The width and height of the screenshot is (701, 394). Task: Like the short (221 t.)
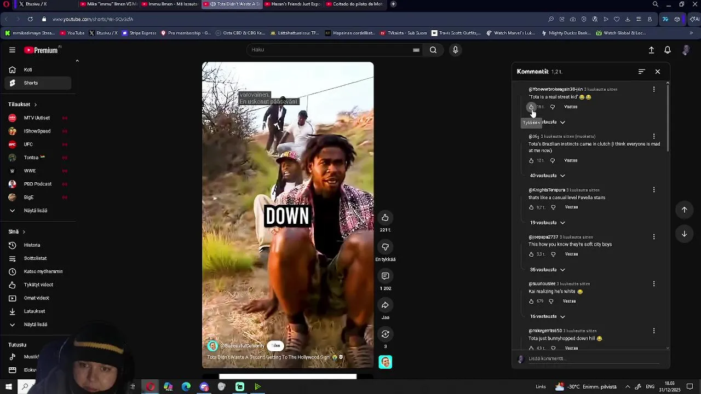(x=385, y=218)
